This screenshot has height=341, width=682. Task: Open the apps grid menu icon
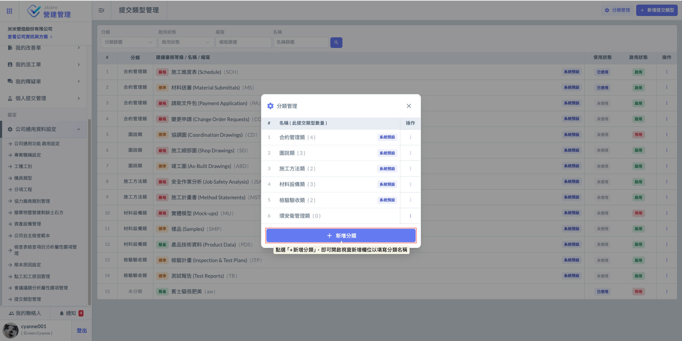click(10, 11)
